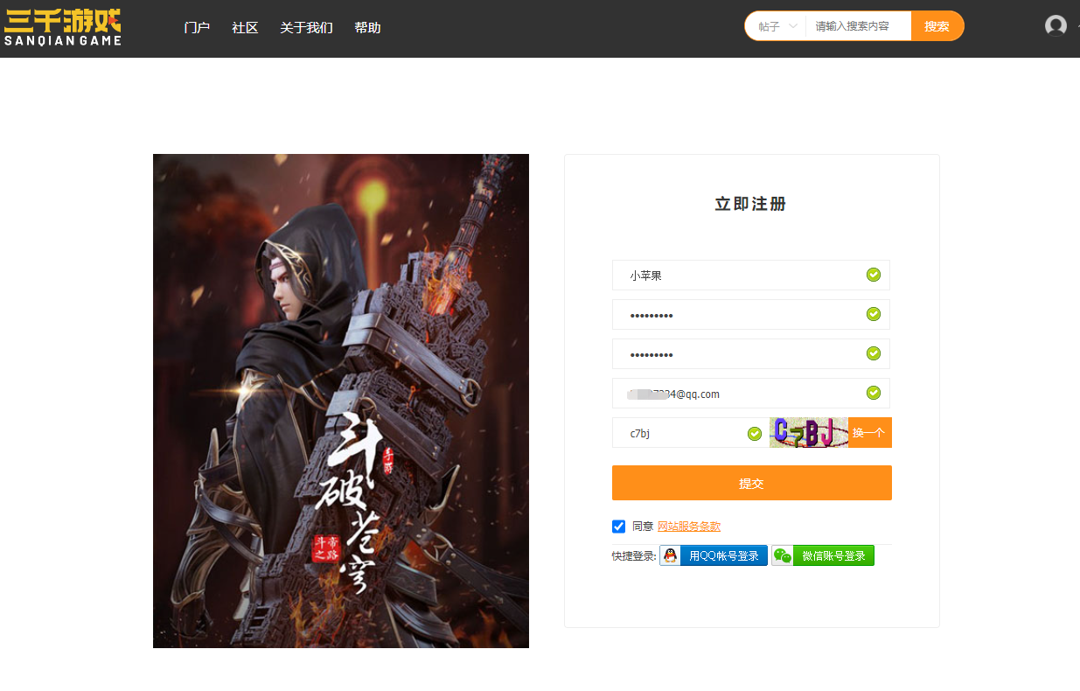Click the 快捷登录 label
This screenshot has height=691, width=1080.
(x=634, y=556)
